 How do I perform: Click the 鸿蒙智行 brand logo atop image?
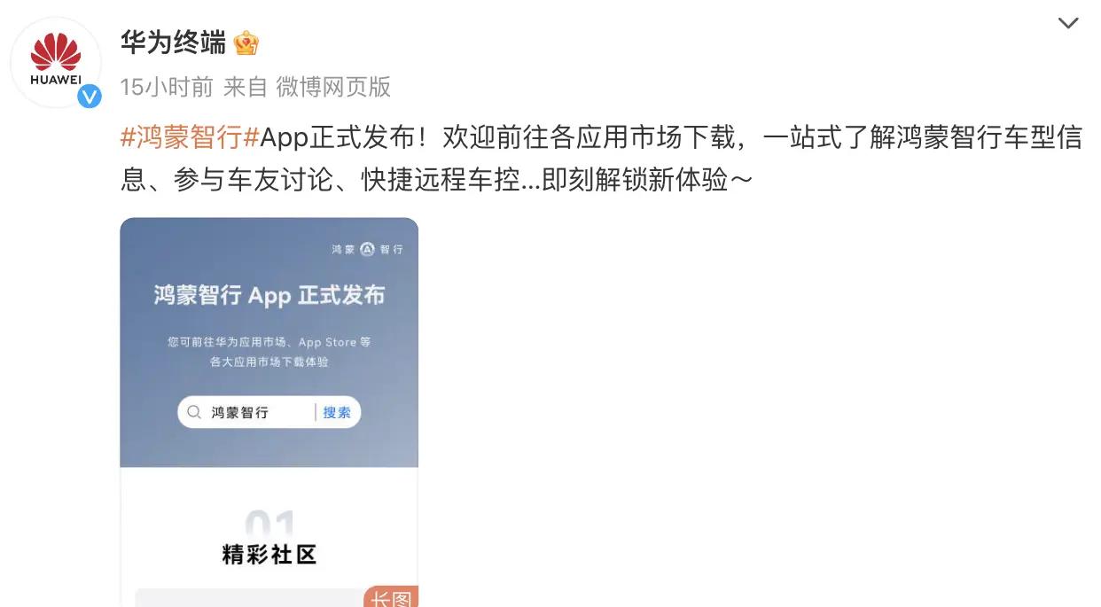tap(367, 249)
